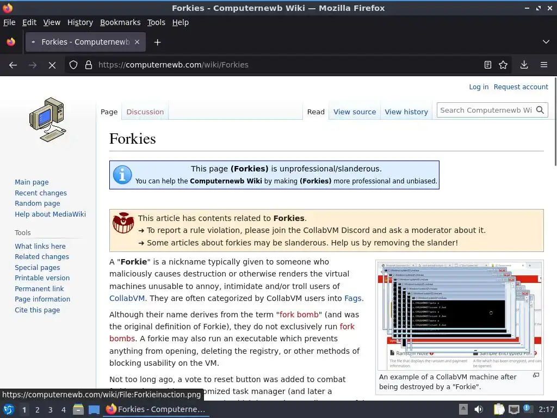Open the clipboard tray icon
The height and width of the screenshot is (418, 557).
[499, 409]
